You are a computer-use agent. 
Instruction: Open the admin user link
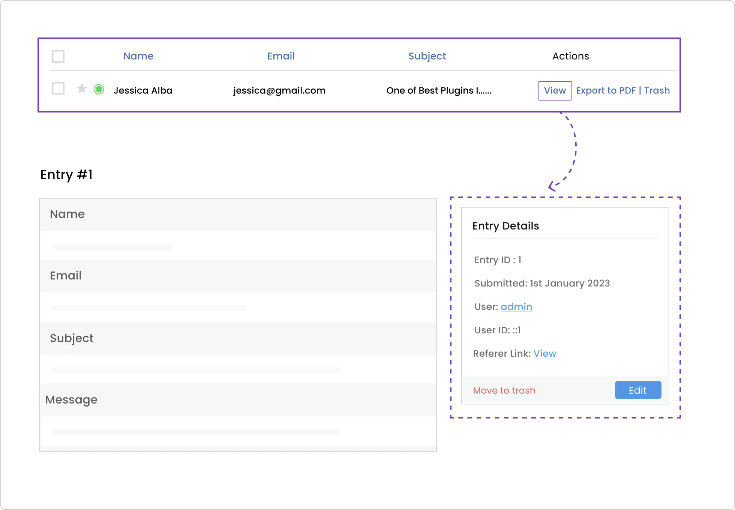click(516, 307)
